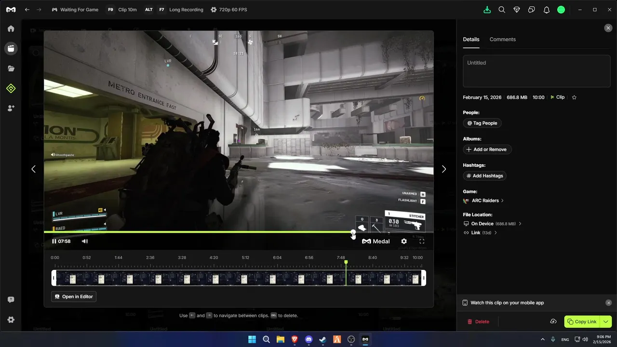Dismiss the mobile app banner
Viewport: 617px width, 347px height.
click(608, 303)
